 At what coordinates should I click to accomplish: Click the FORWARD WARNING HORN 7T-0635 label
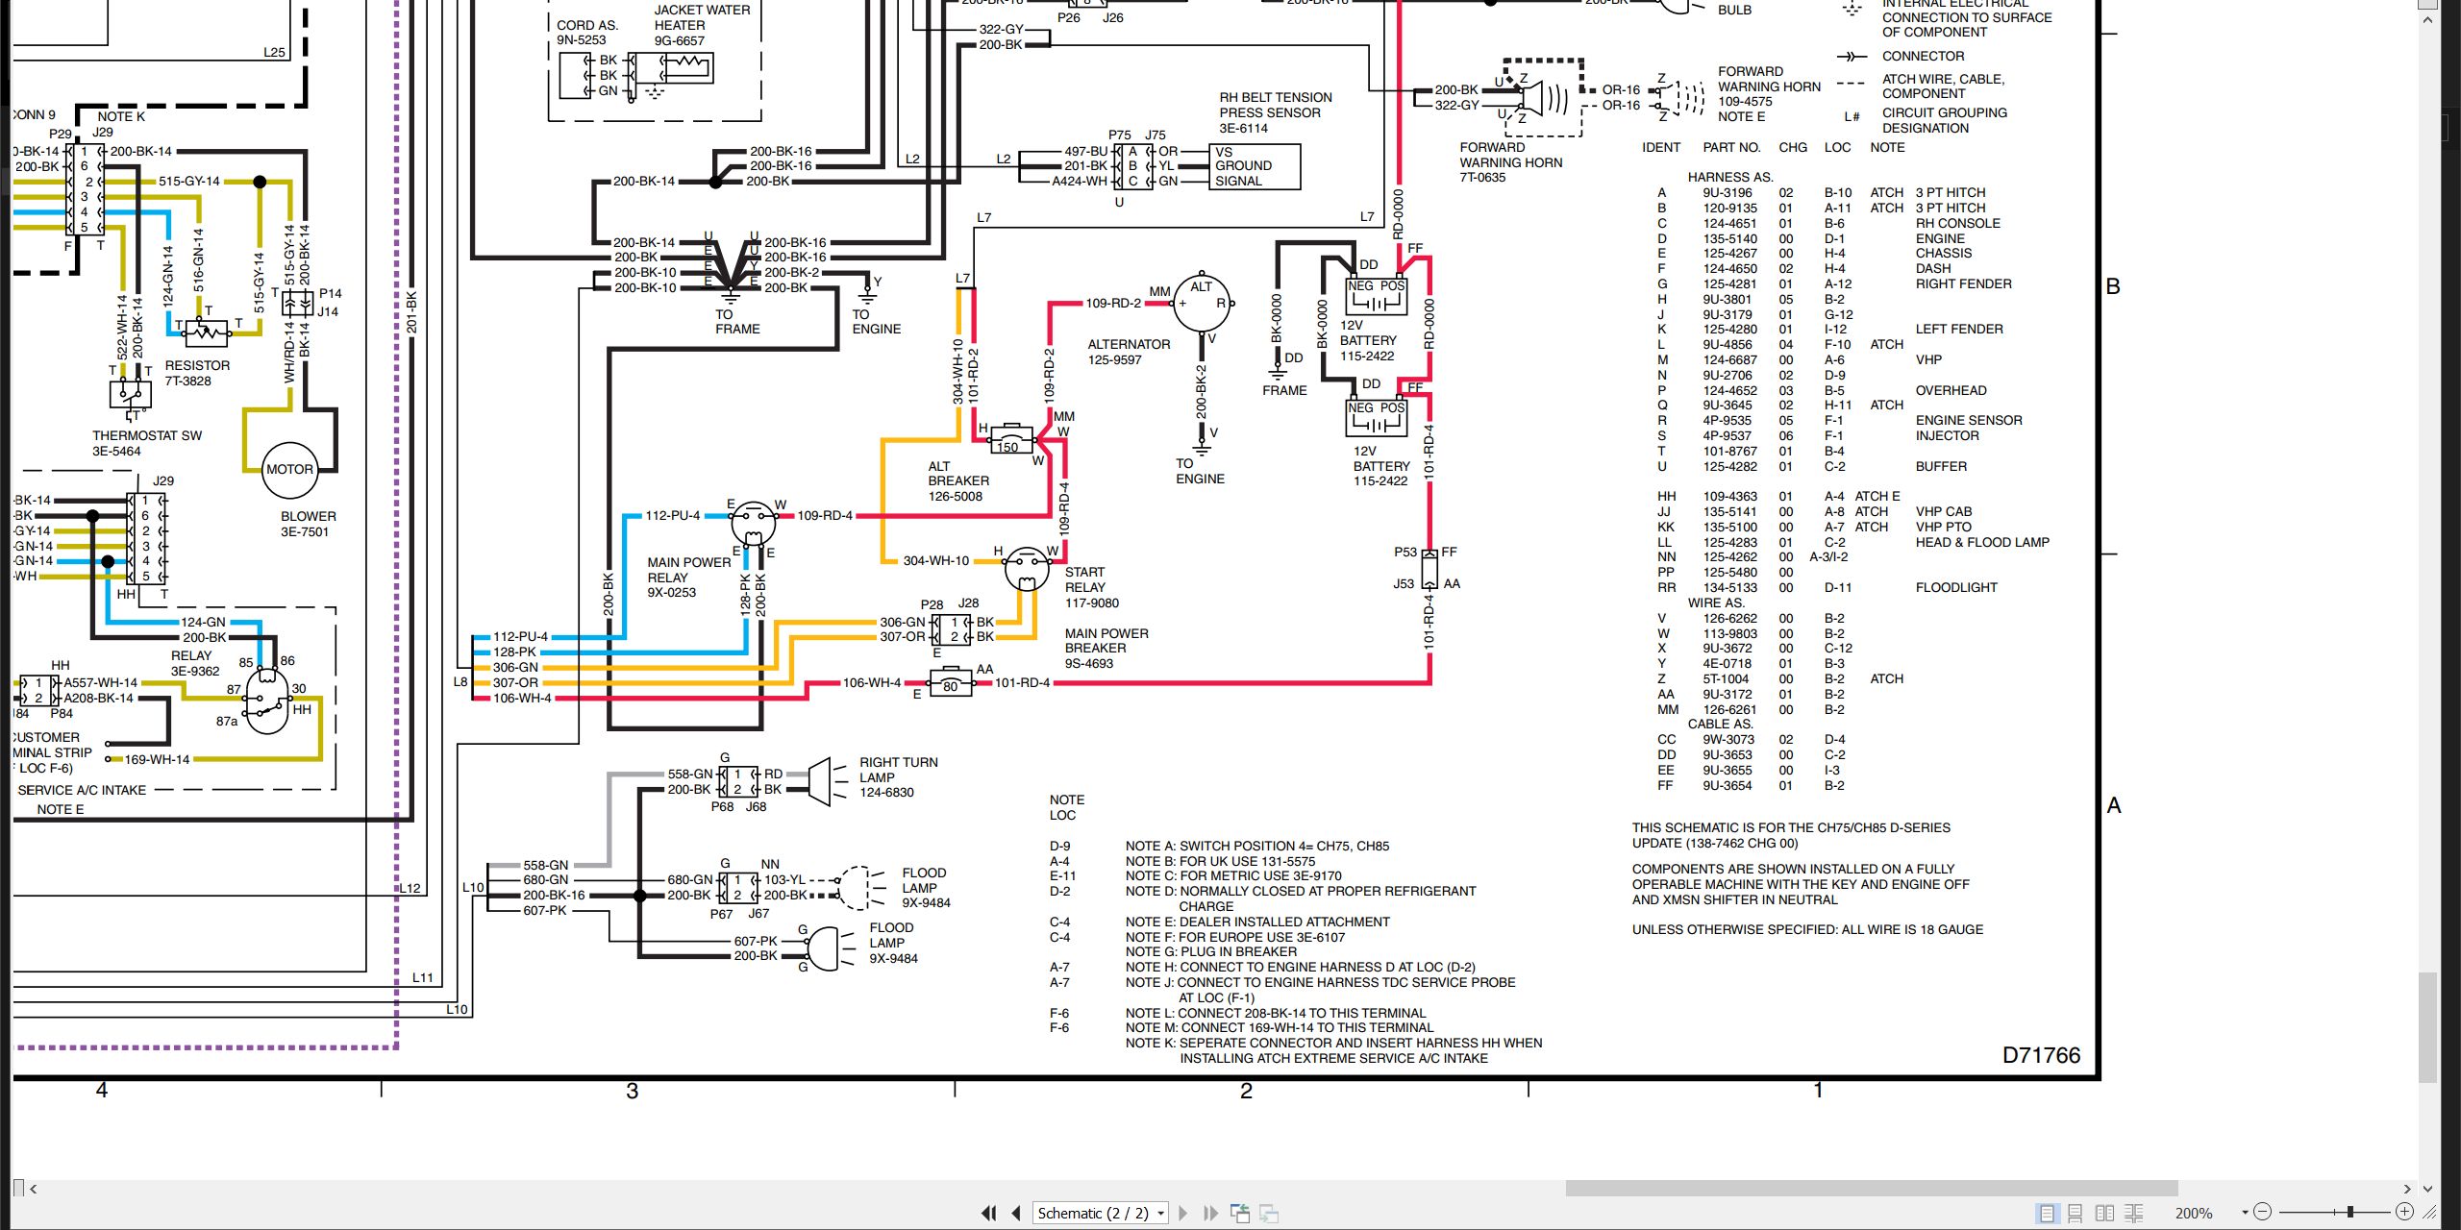coord(1510,162)
